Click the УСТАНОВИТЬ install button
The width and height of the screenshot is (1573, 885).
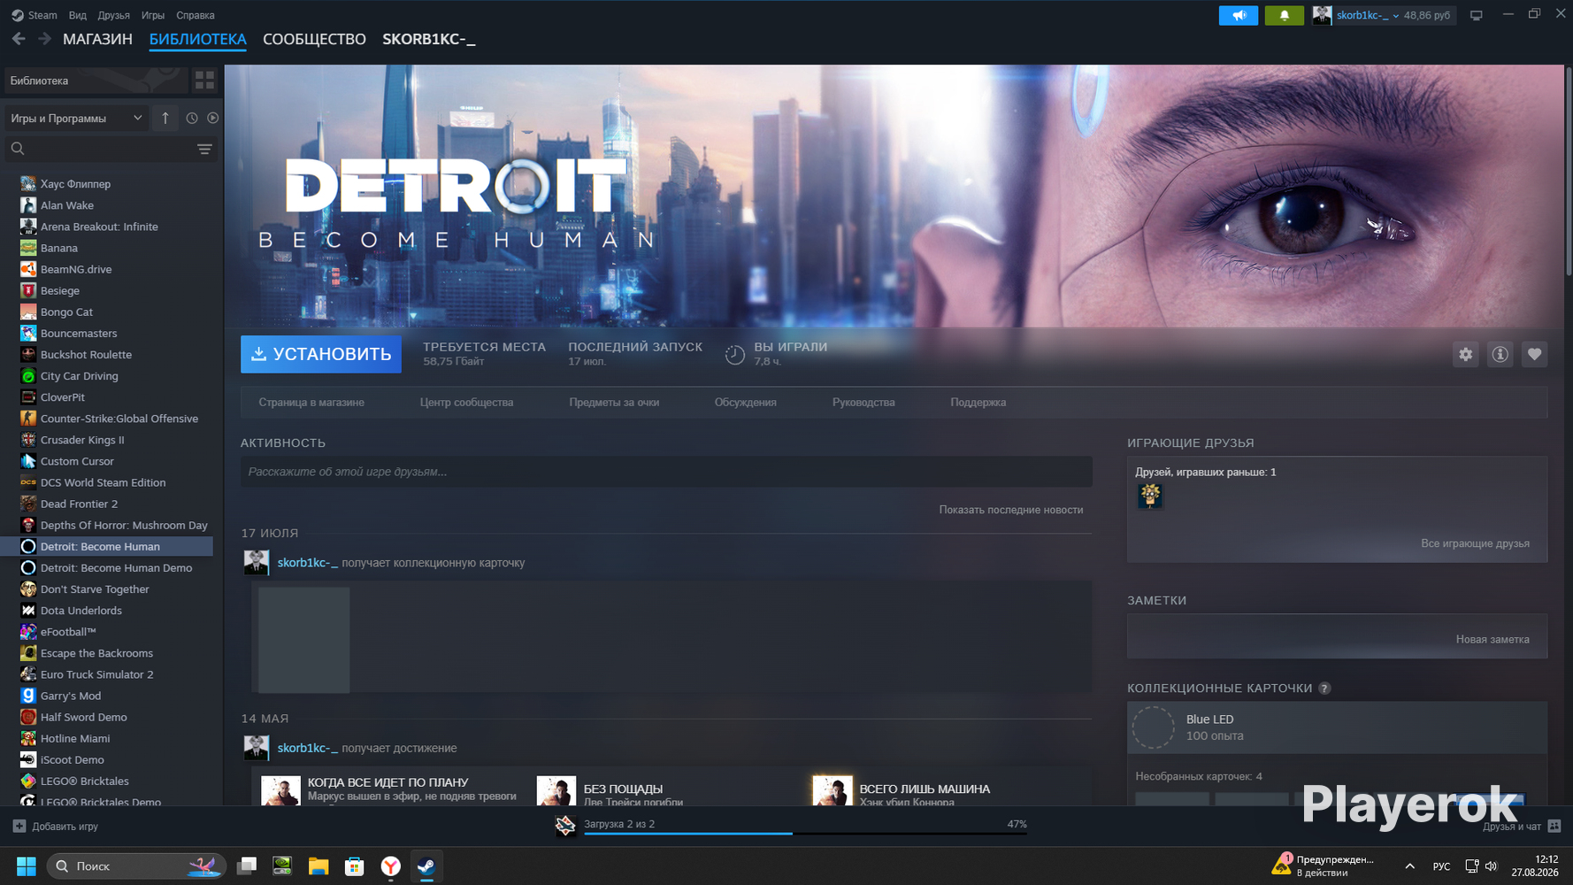[x=321, y=354]
